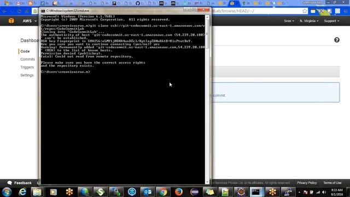Open the Privacy Policy link
350x197 pixels.
[307, 183]
